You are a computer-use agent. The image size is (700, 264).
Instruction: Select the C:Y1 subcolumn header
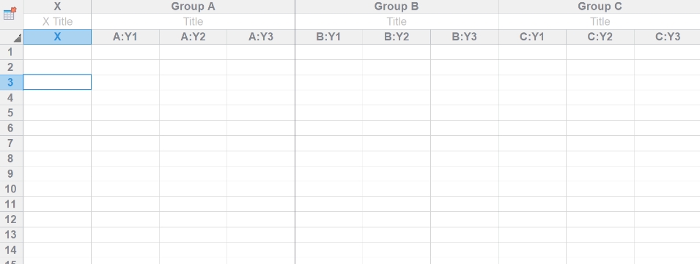point(532,37)
